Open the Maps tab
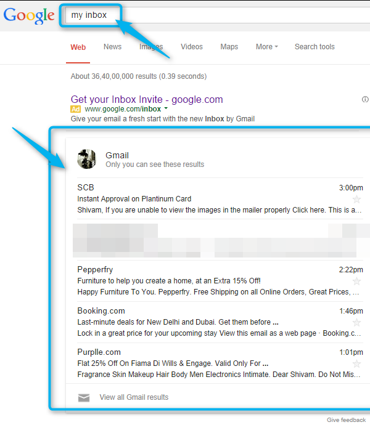This screenshot has height=430, width=370. point(229,47)
